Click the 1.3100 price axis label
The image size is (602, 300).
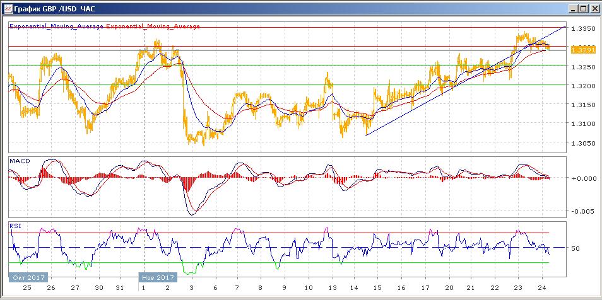click(x=583, y=124)
